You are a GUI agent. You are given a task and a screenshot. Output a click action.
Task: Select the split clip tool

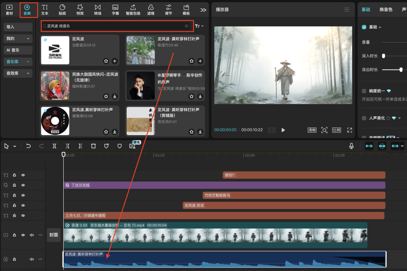(55, 146)
